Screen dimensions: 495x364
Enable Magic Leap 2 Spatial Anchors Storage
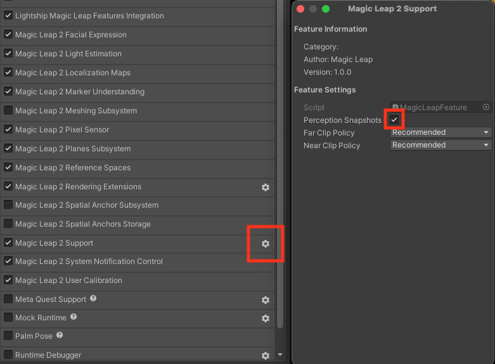coord(8,223)
